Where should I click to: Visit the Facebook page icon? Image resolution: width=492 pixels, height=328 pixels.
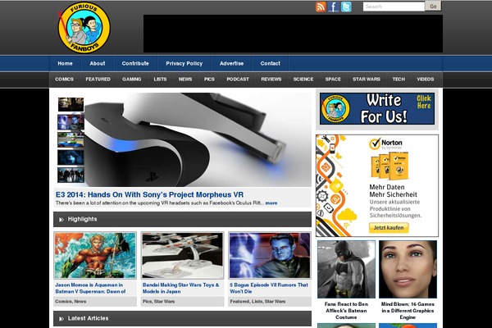point(333,7)
